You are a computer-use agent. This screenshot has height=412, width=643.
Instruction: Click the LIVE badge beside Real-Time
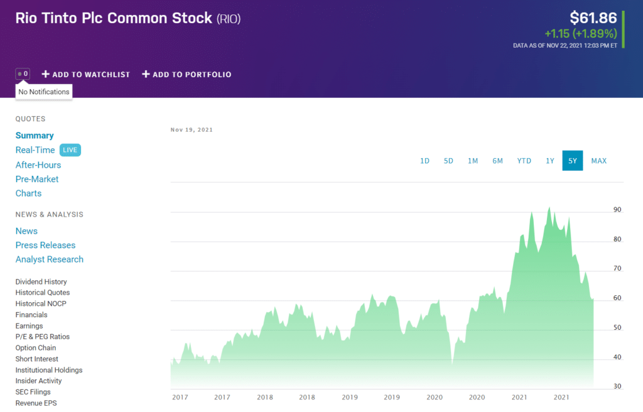pyautogui.click(x=70, y=150)
